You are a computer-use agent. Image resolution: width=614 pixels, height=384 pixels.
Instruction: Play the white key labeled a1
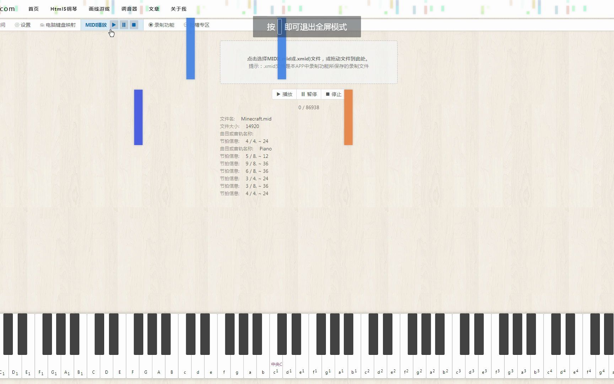point(341,366)
